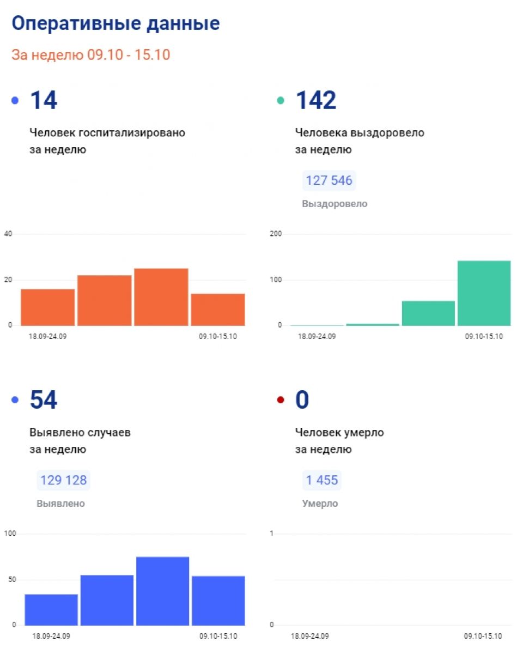Click the tallest blue detected cases bar
Viewport: 523px width, 654px height.
[162, 591]
